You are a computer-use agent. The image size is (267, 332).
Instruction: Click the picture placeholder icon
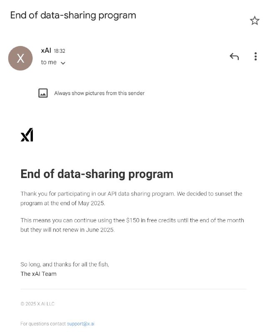(x=43, y=93)
